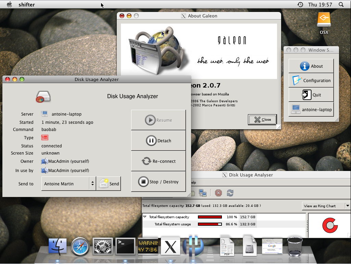Click the In use by MacAdmin icon

click(x=44, y=170)
